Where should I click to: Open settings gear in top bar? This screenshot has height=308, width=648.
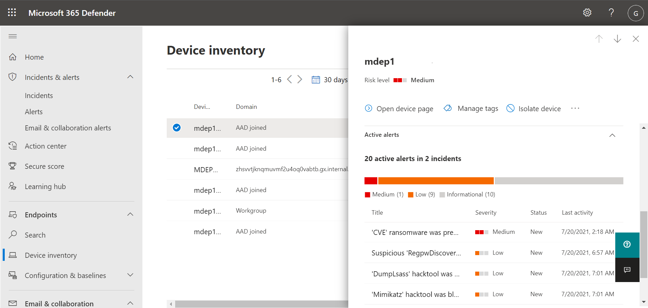point(587,13)
